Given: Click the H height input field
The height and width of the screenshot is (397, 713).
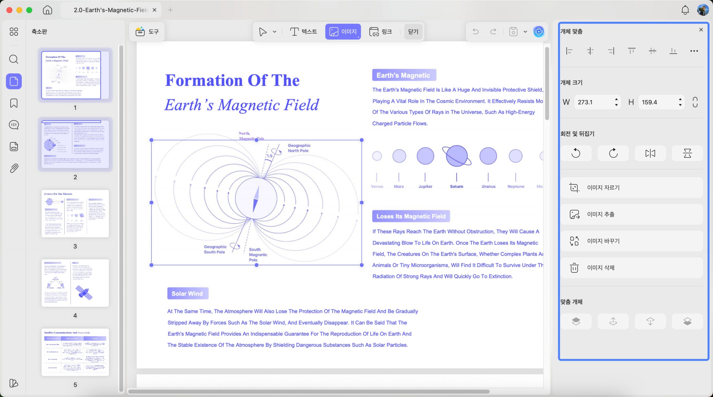Looking at the screenshot, I should click(x=661, y=102).
